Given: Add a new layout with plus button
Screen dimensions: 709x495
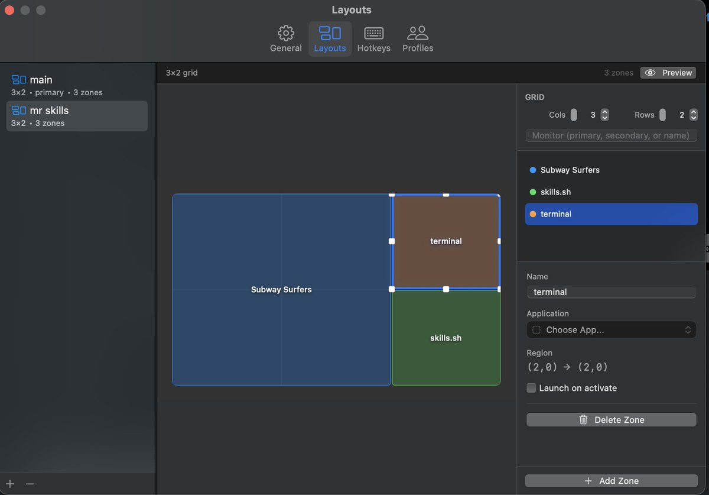Looking at the screenshot, I should [x=10, y=484].
